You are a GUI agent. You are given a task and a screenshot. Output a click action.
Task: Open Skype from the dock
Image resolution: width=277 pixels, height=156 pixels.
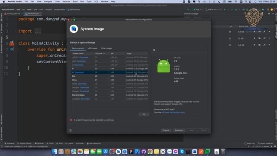pyautogui.click(x=182, y=152)
